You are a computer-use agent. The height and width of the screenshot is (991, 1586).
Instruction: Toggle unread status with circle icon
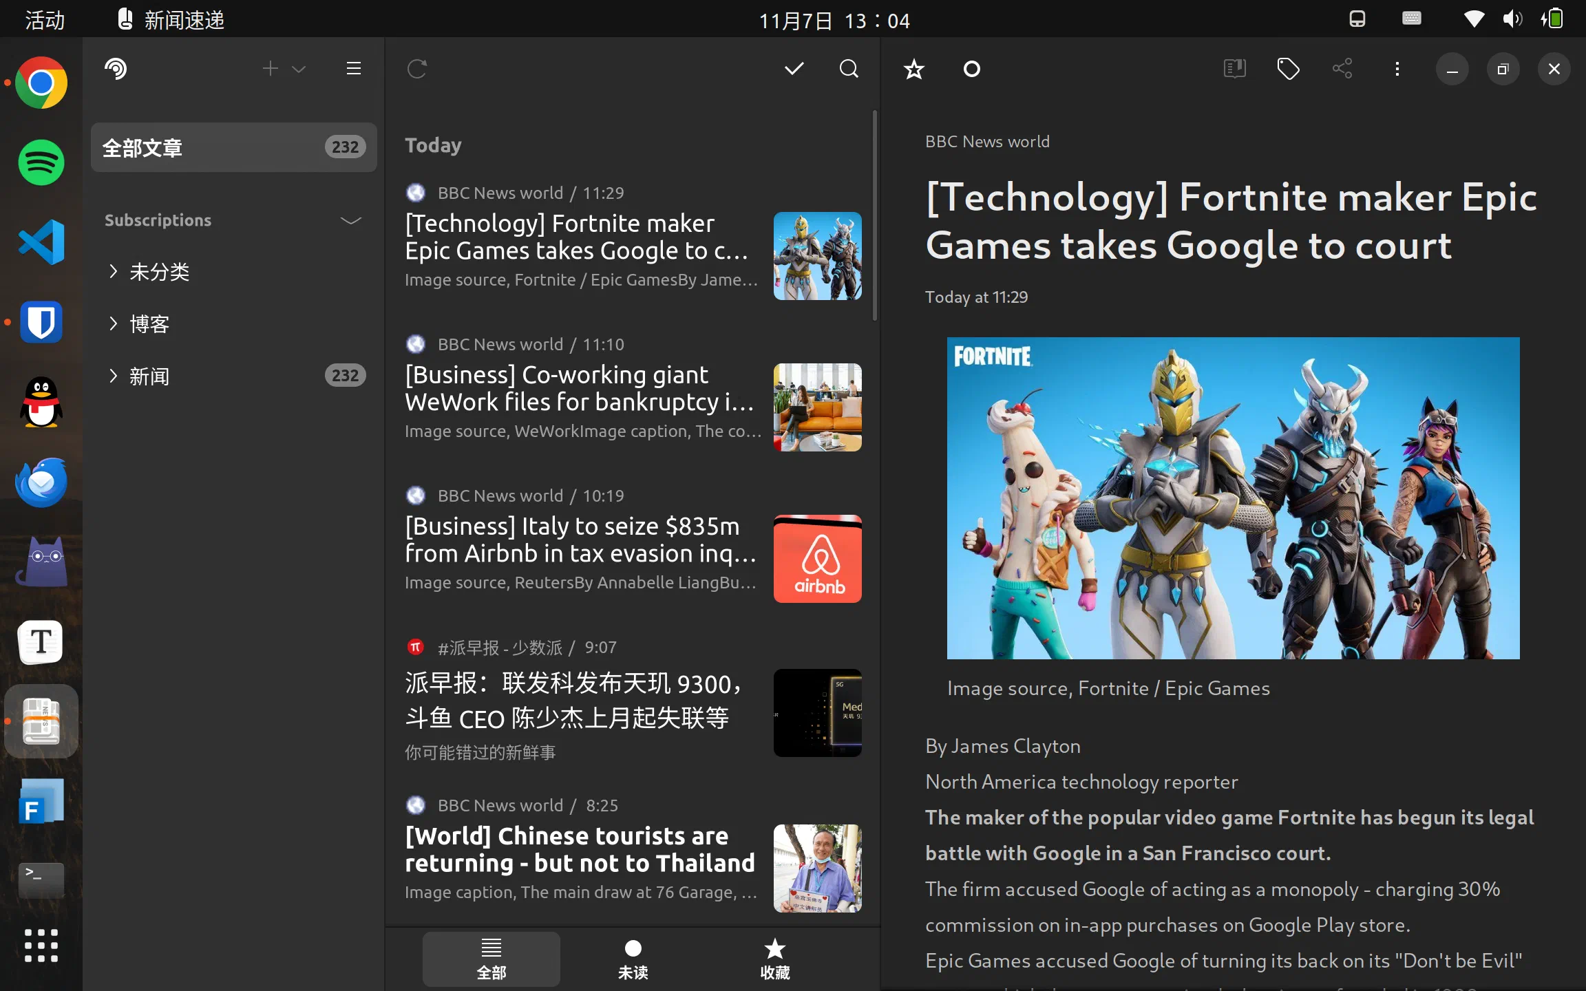(971, 69)
